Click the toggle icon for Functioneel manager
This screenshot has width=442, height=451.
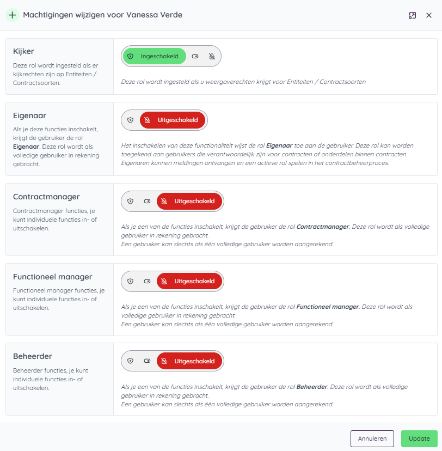[x=148, y=281]
